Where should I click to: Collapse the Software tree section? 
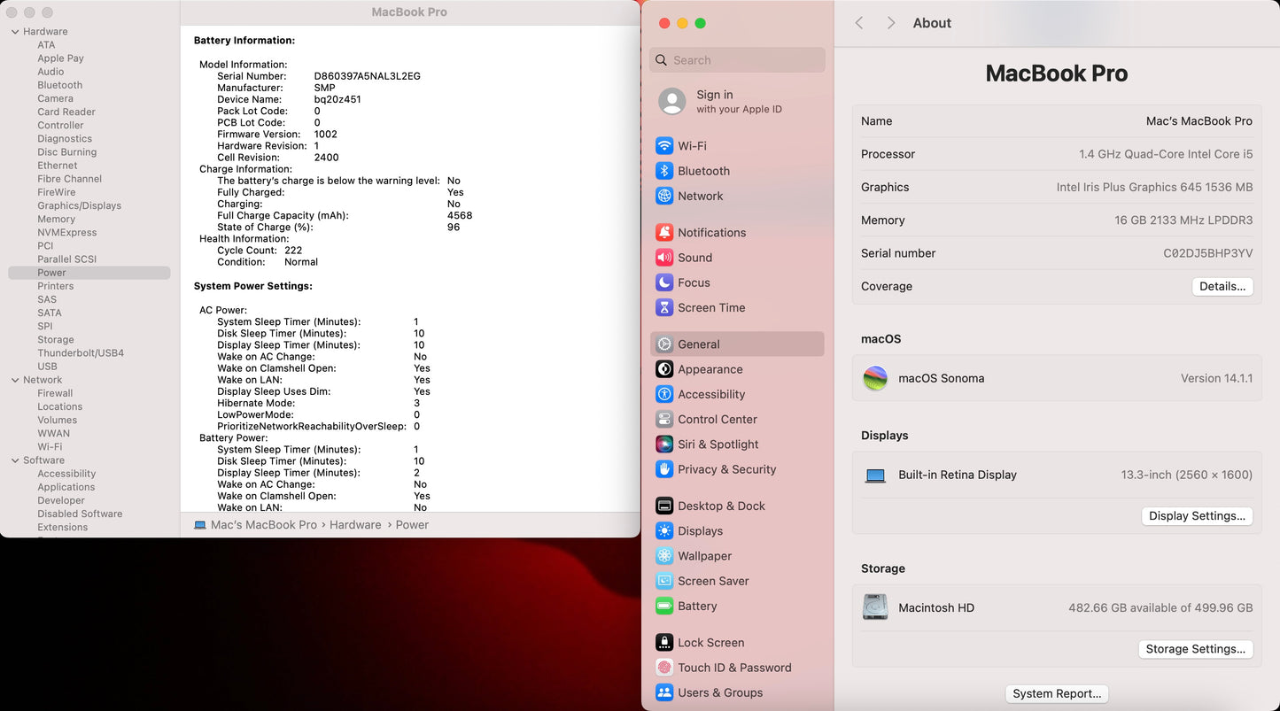point(15,460)
